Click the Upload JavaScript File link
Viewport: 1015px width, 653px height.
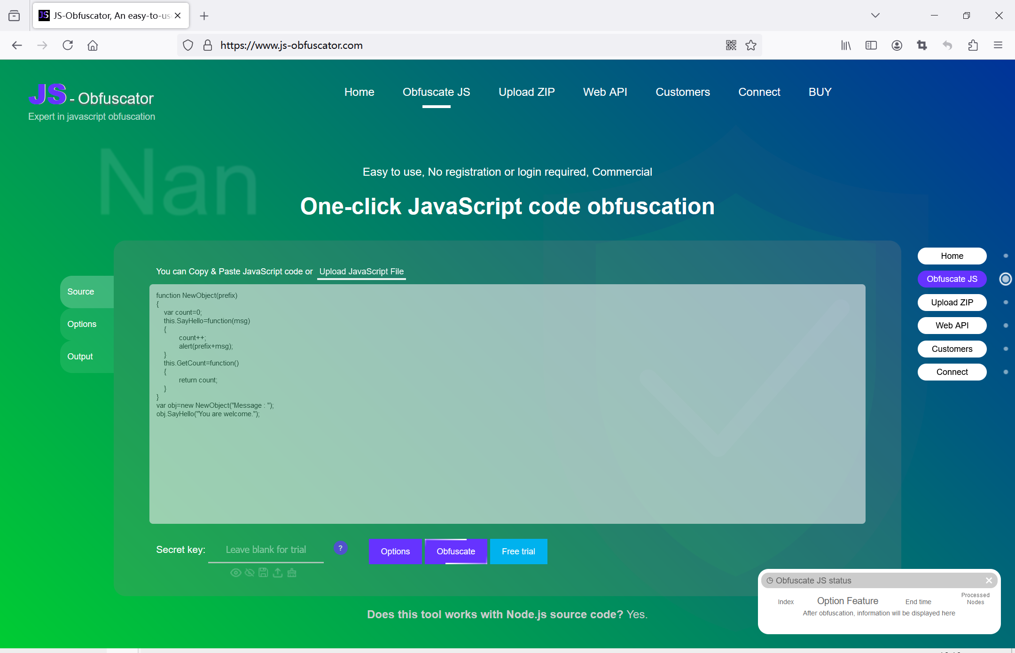pos(361,272)
